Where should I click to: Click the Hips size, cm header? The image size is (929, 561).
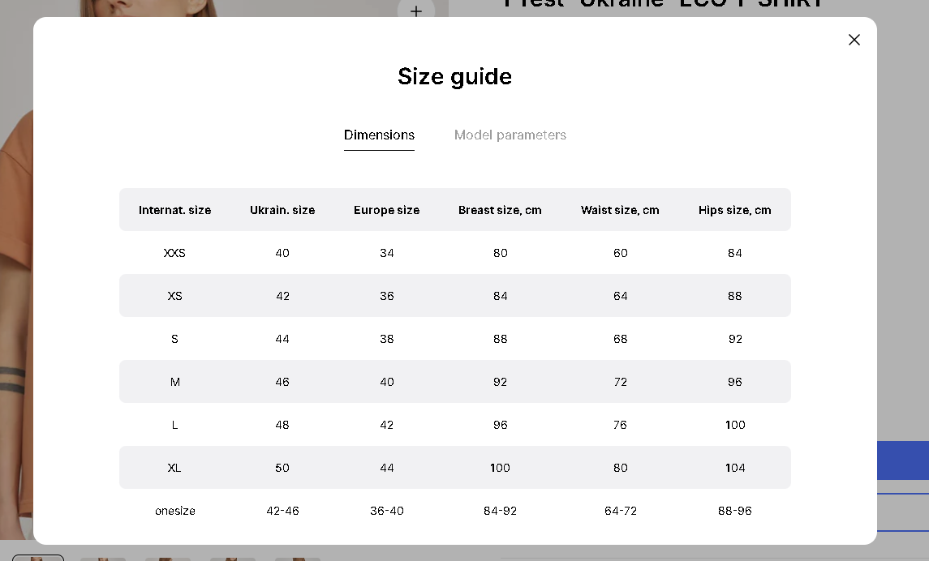coord(734,210)
